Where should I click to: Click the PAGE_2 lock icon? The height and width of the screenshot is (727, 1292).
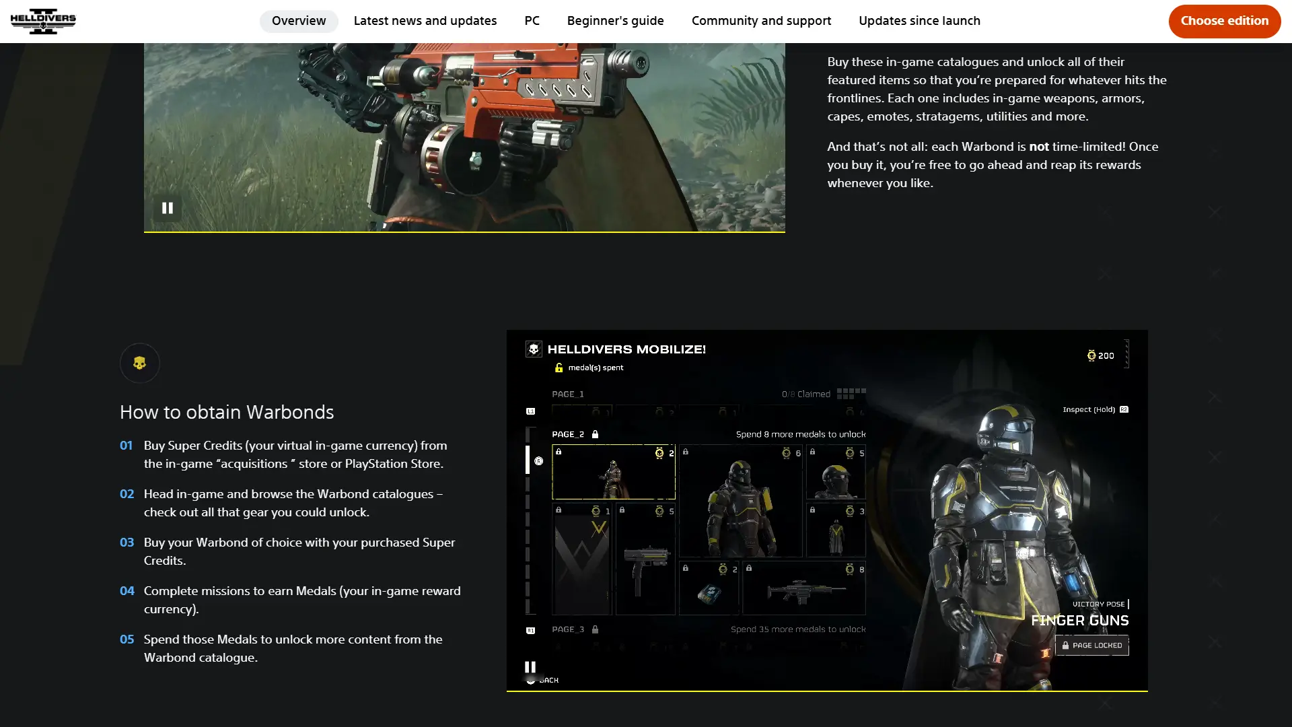click(595, 434)
